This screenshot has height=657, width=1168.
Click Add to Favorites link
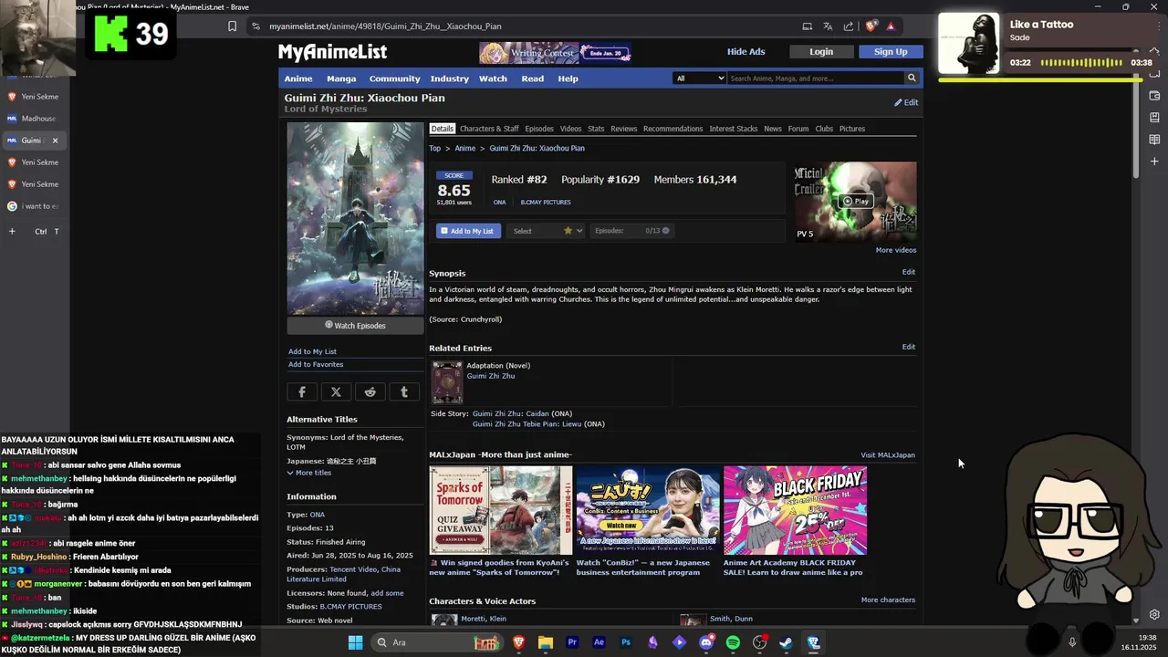pos(316,365)
